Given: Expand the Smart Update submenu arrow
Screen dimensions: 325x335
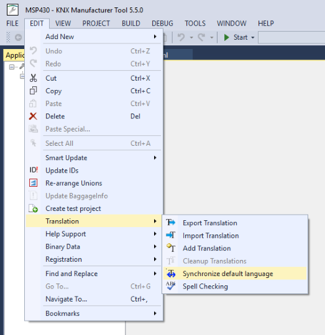Looking at the screenshot, I should (155, 158).
